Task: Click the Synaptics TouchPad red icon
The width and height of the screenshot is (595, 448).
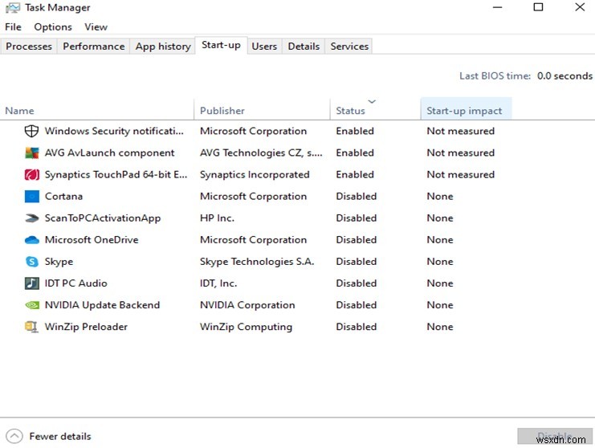Action: coord(31,174)
